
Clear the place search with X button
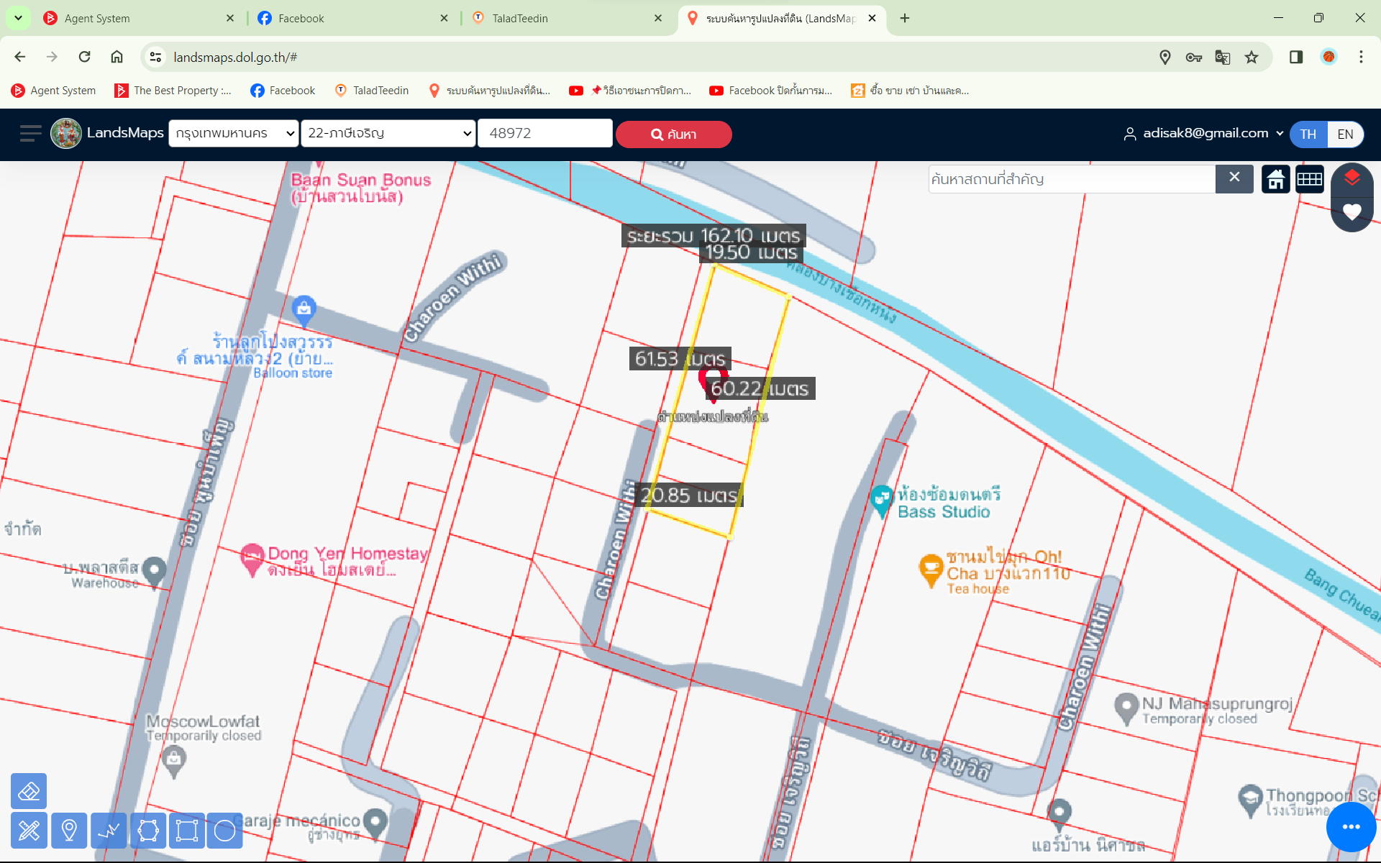point(1234,179)
